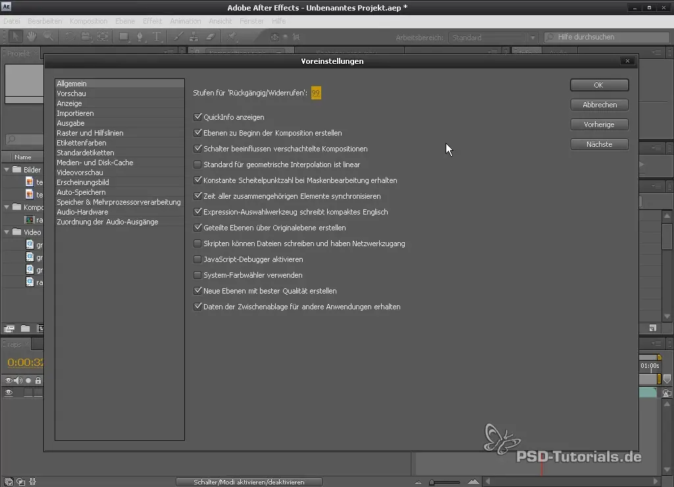Select the Clone Stamp tool
674x487 pixels.
[194, 37]
